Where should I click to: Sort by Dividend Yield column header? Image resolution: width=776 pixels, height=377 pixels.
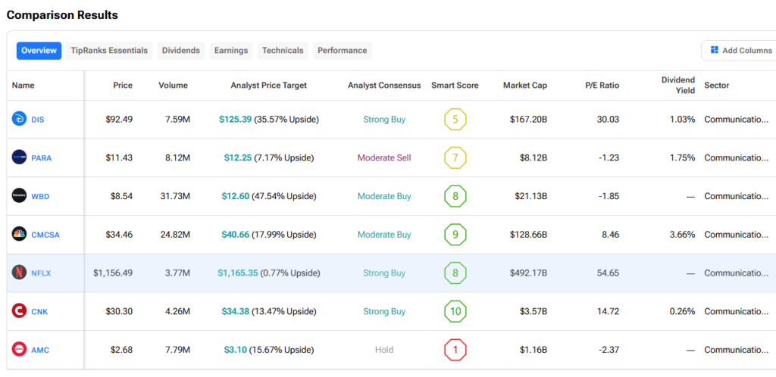pos(678,85)
